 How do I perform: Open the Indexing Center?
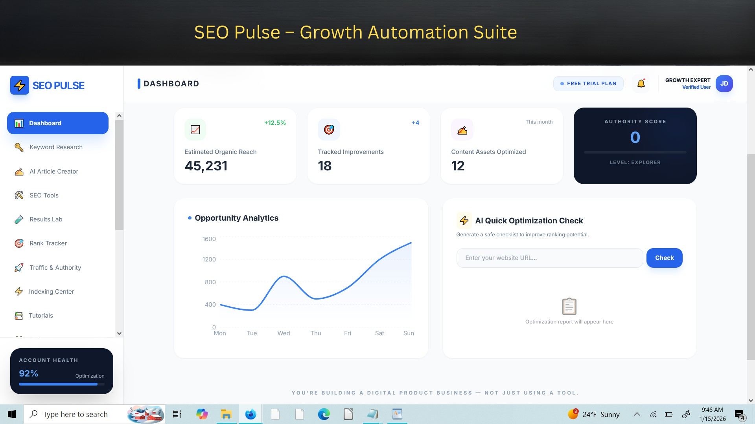pos(52,291)
